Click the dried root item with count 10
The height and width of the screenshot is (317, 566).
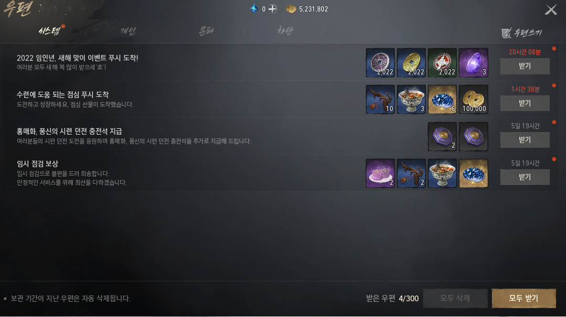click(x=380, y=100)
